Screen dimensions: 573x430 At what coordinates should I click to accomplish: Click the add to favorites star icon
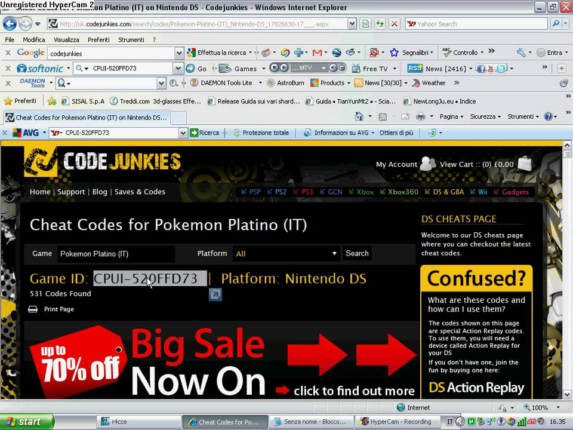pos(52,102)
